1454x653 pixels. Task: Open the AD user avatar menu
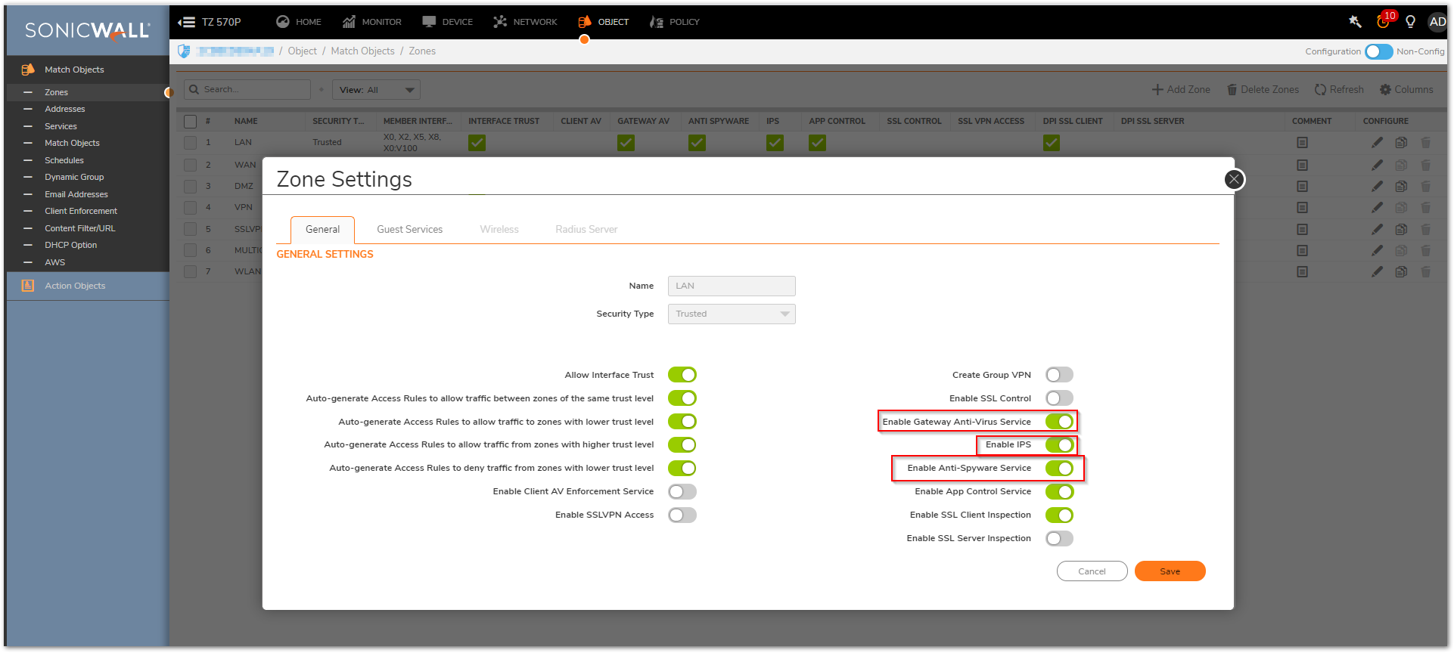click(1437, 21)
